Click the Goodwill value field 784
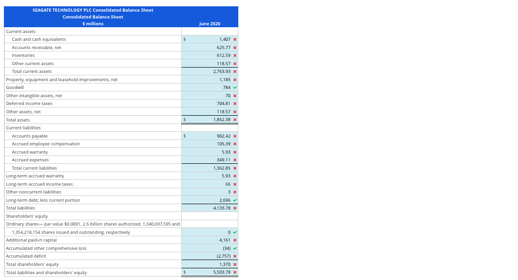 pyautogui.click(x=210, y=87)
